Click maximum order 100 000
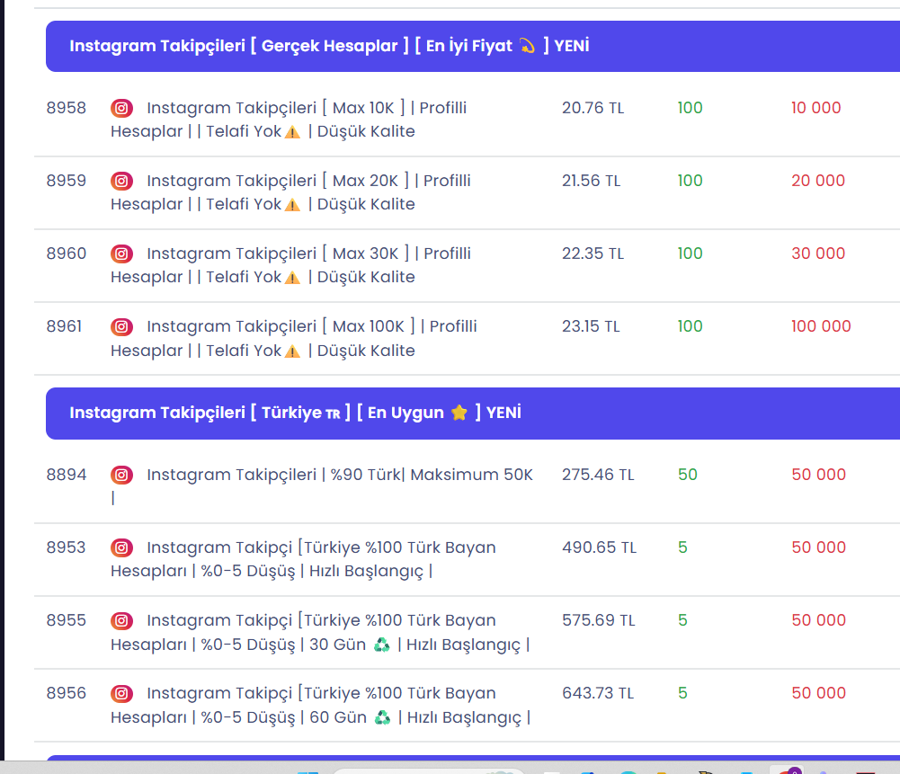Viewport: 900px width, 774px height. (822, 326)
